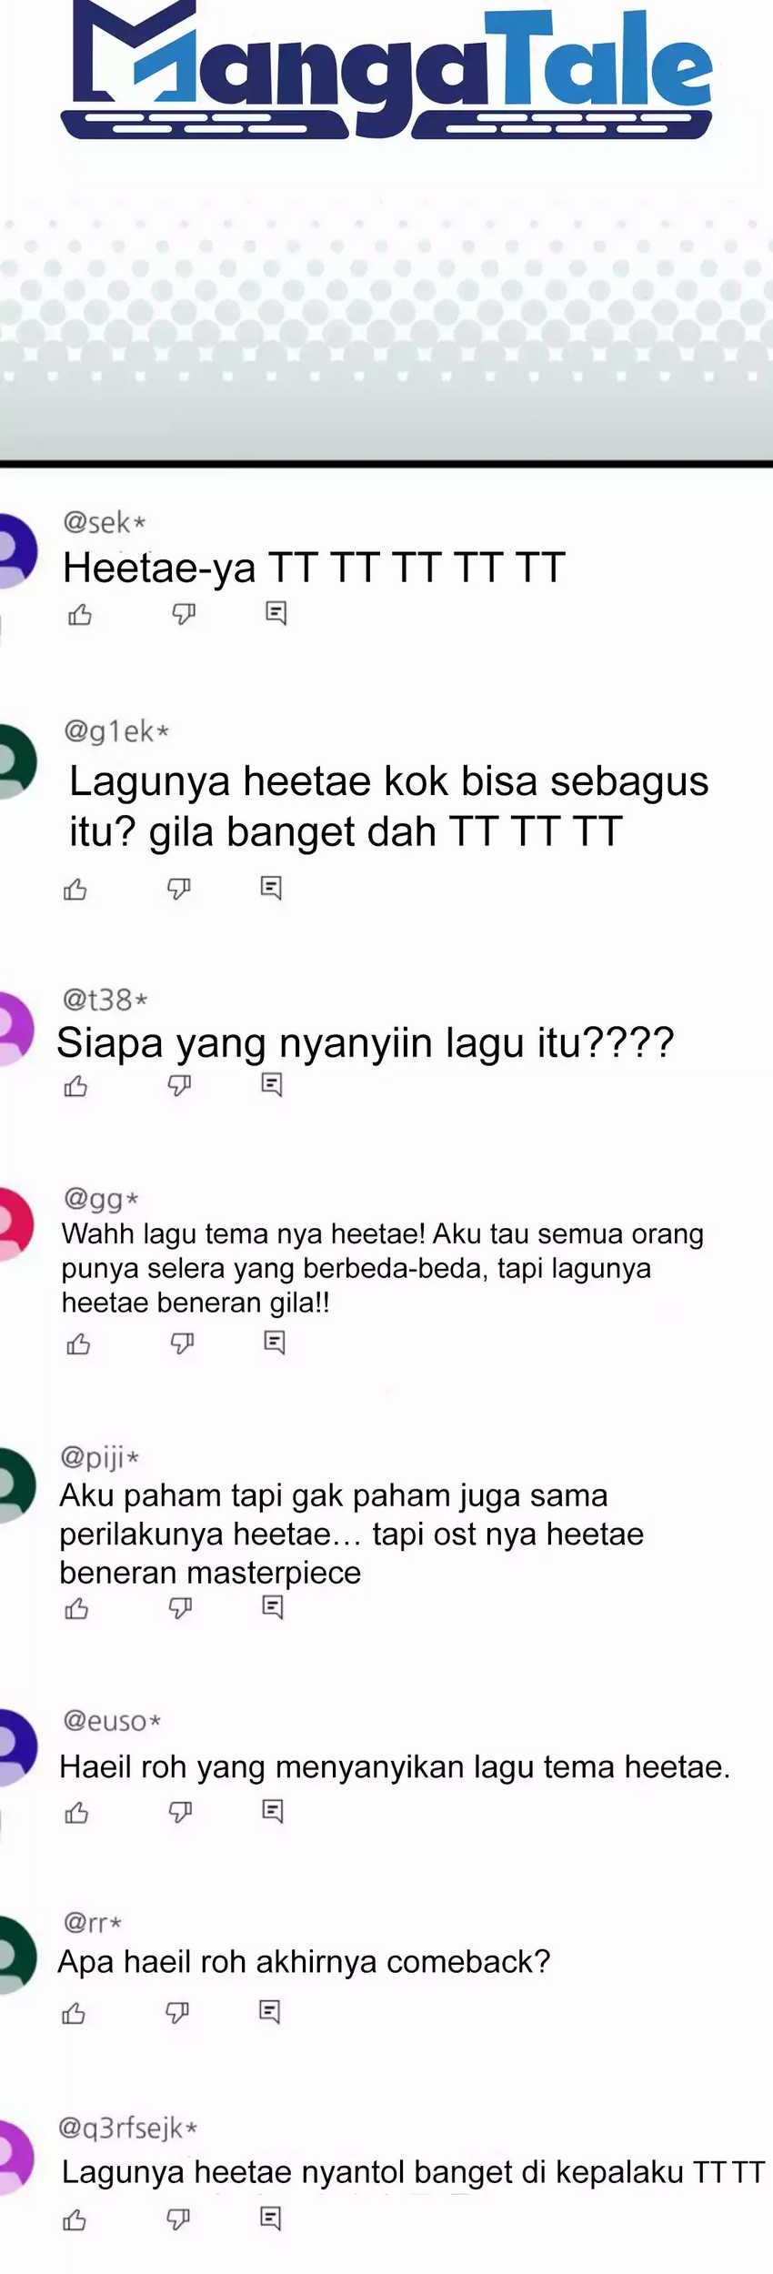Open the @euso* username

coord(112,1721)
